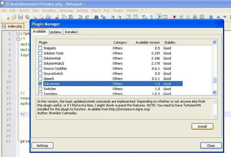Image resolution: width=231 pixels, height=157 pixels.
Task: Click the Playback macro icon
Action: pyautogui.click(x=188, y=17)
